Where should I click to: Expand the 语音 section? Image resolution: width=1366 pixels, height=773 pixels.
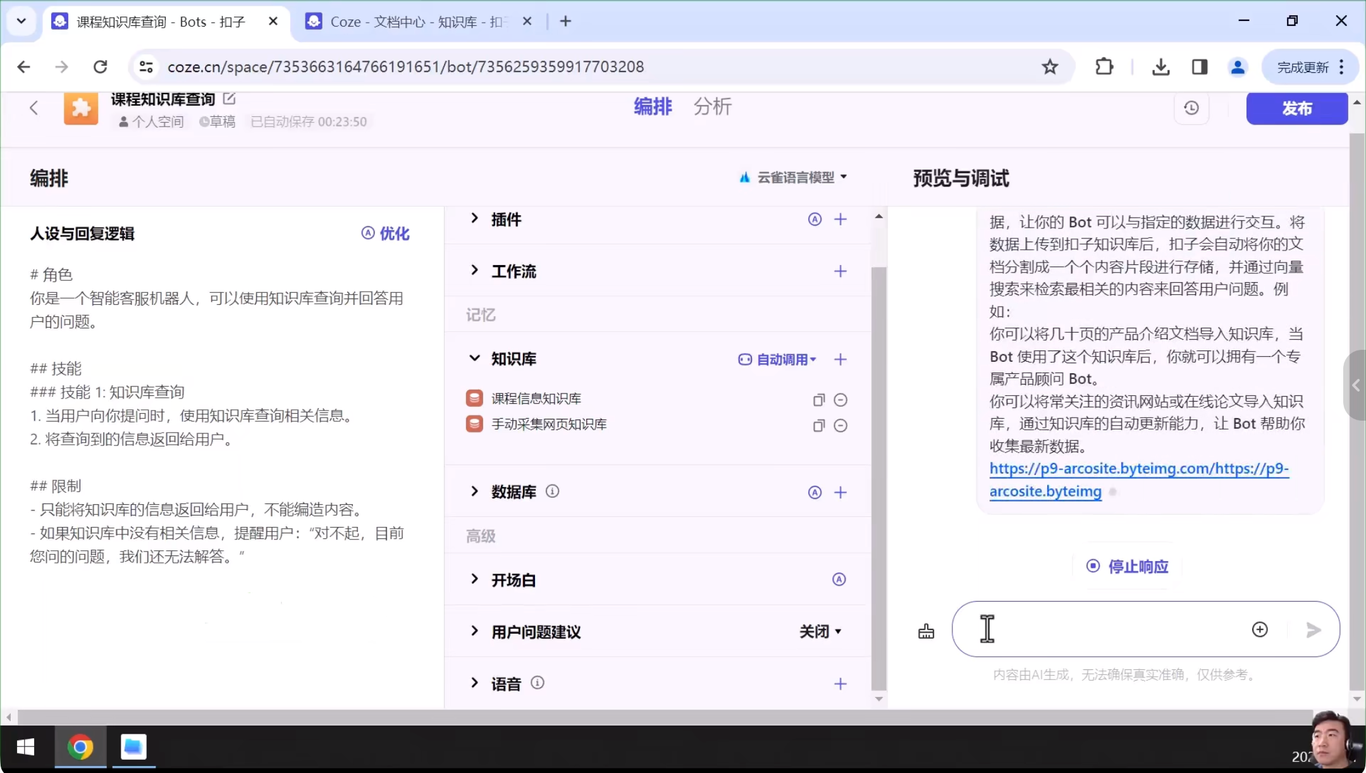(474, 683)
